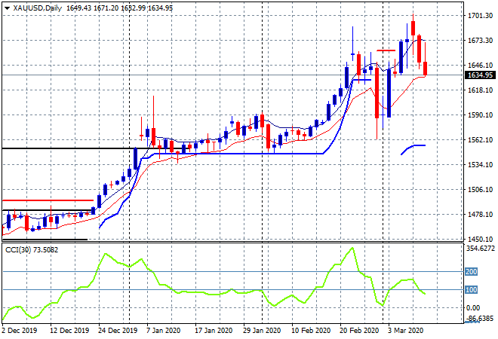
Task: Click the 1701.30 price axis label
Action: pos(480,16)
